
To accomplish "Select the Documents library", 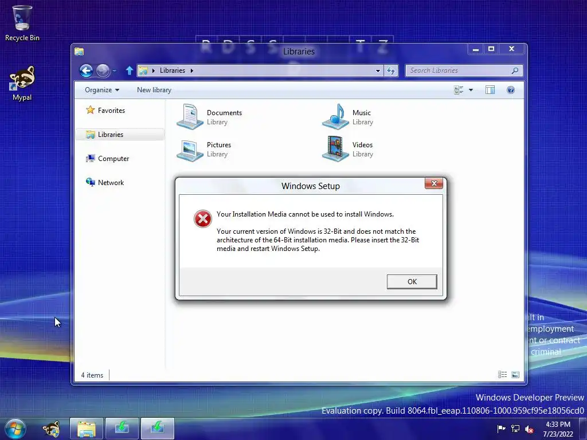I will [x=210, y=117].
